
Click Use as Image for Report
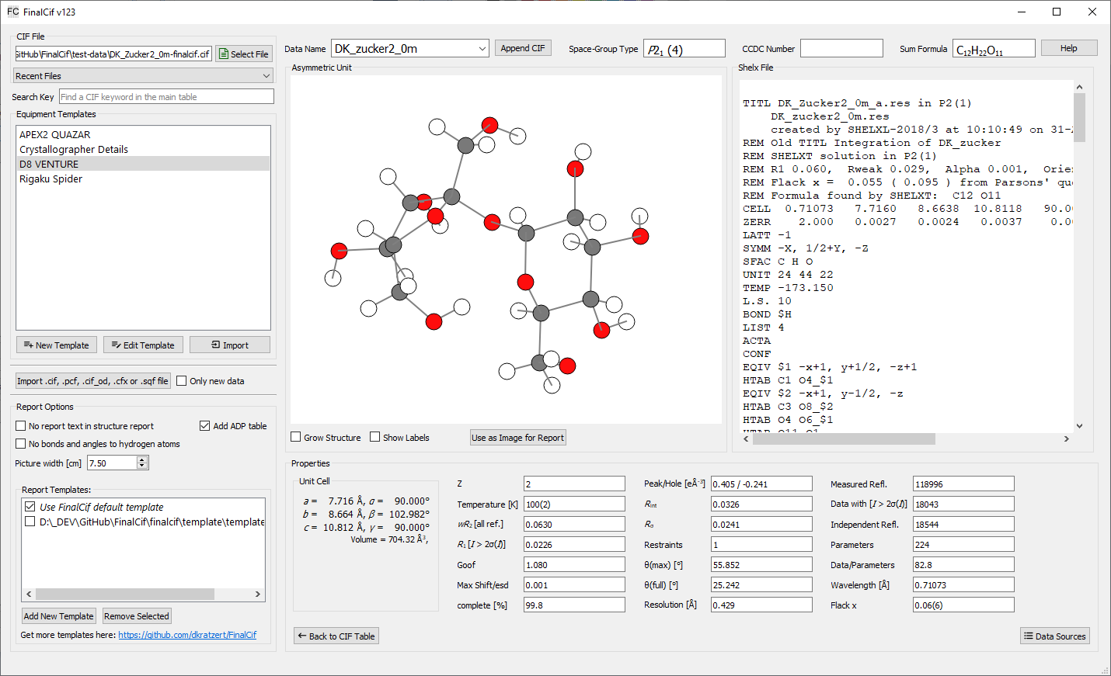[517, 438]
